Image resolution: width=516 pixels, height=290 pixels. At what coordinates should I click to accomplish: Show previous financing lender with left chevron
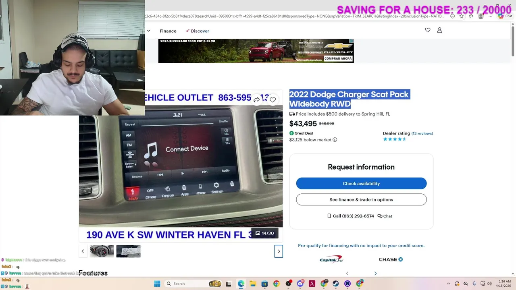347,273
